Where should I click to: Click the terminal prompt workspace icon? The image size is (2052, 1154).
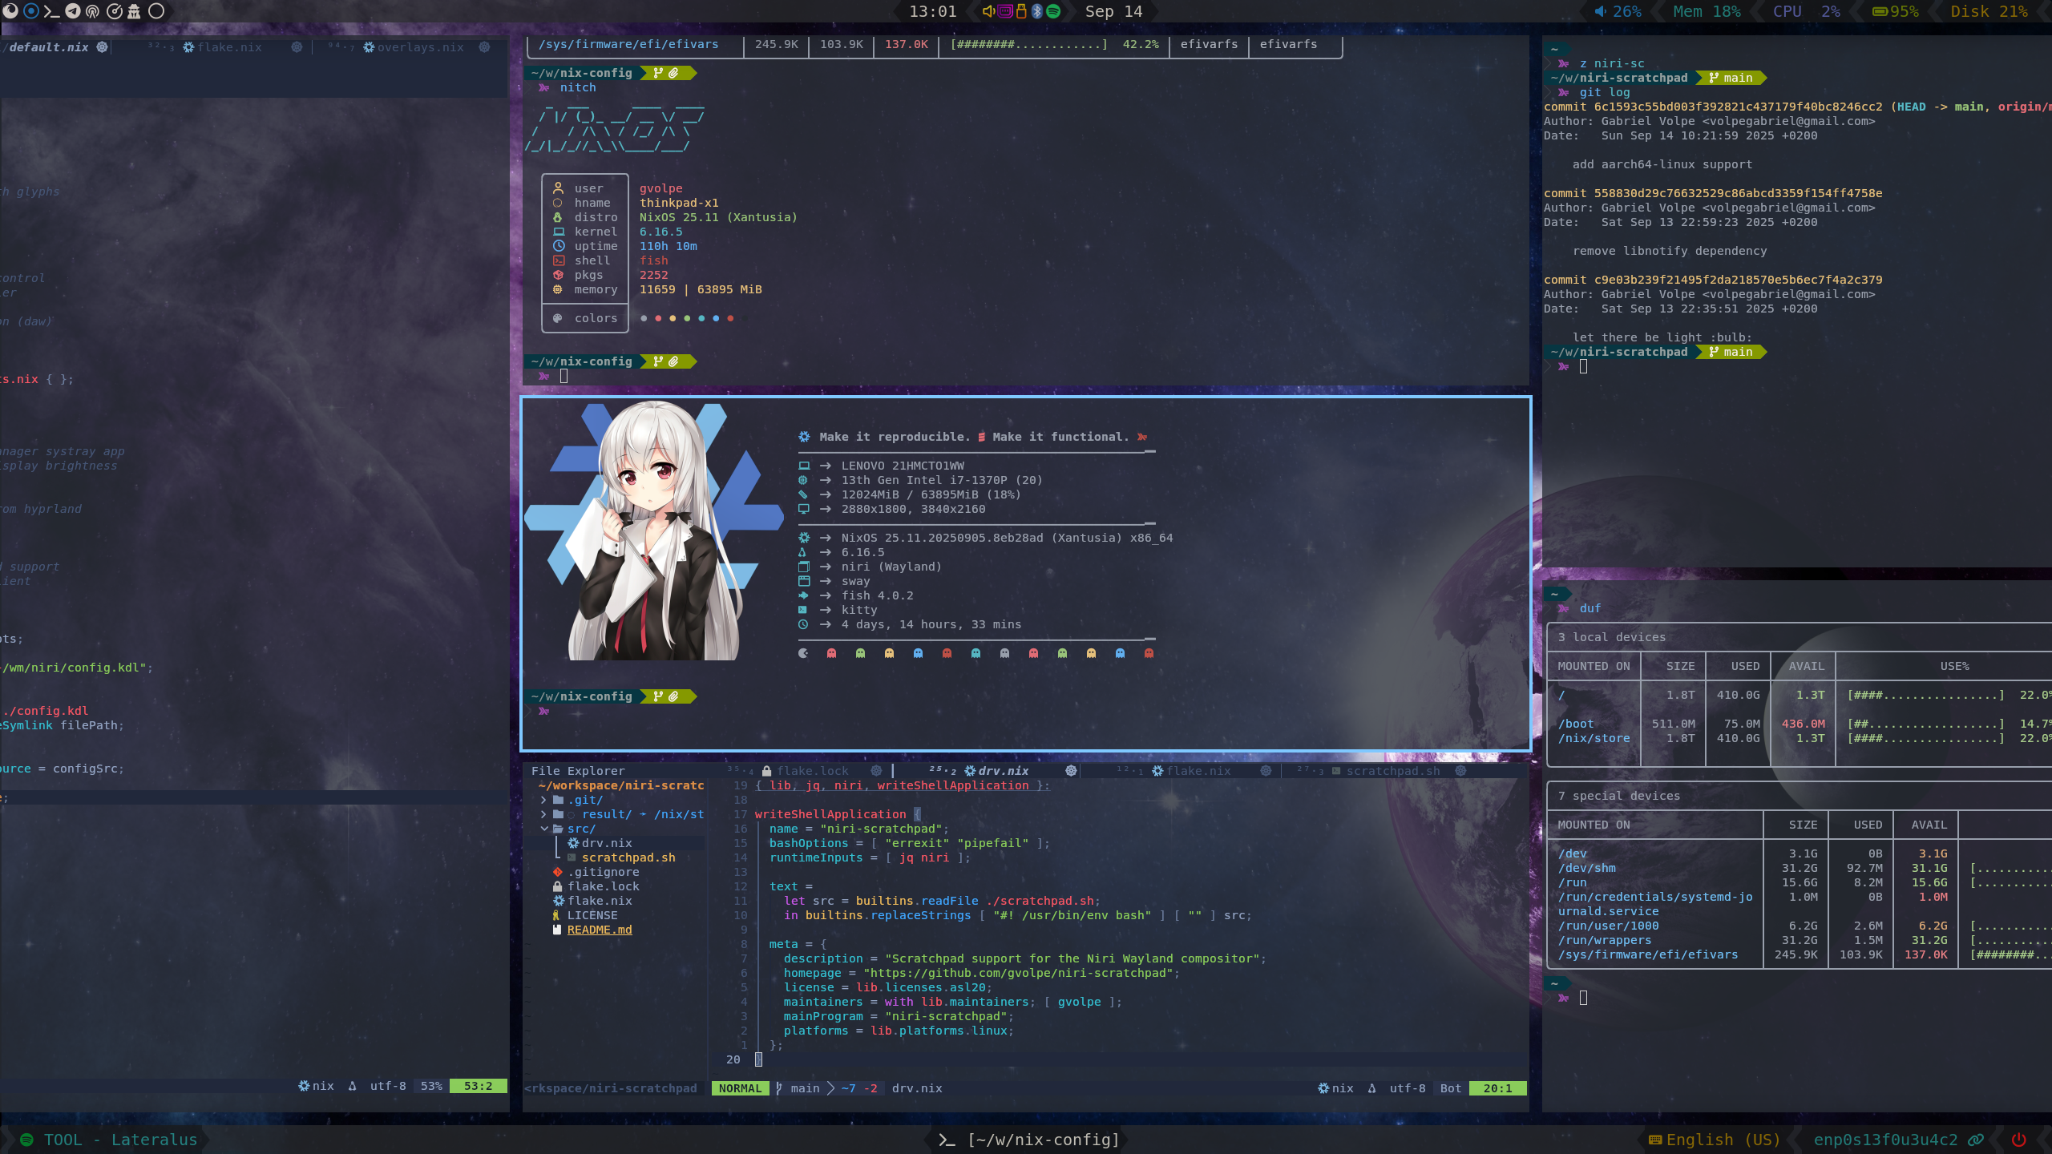tap(51, 11)
